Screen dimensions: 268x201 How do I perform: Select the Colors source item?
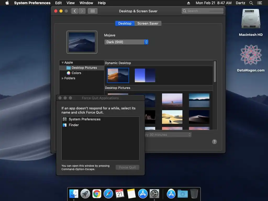(76, 73)
